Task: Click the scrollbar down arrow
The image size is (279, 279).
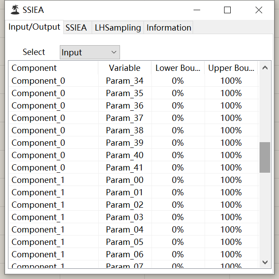Action: [265, 262]
